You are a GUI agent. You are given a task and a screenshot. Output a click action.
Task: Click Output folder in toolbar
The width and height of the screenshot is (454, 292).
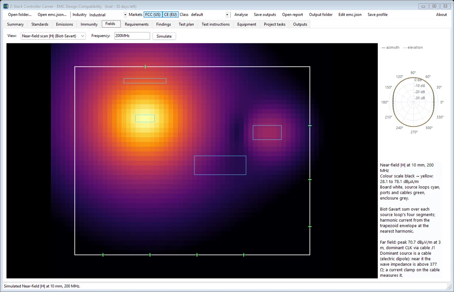321,15
